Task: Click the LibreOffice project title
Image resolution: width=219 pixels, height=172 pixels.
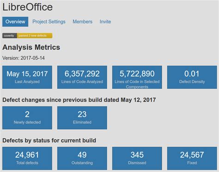Action: pos(28,7)
